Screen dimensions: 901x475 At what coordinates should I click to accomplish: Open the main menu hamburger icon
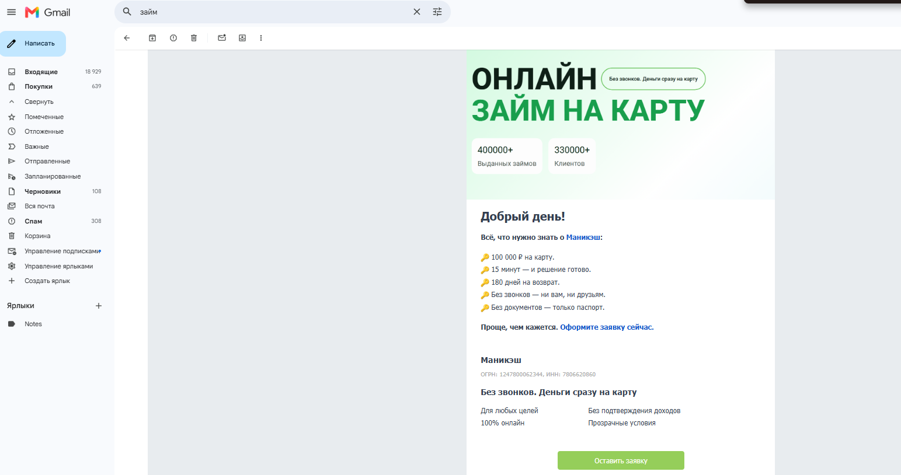[11, 12]
